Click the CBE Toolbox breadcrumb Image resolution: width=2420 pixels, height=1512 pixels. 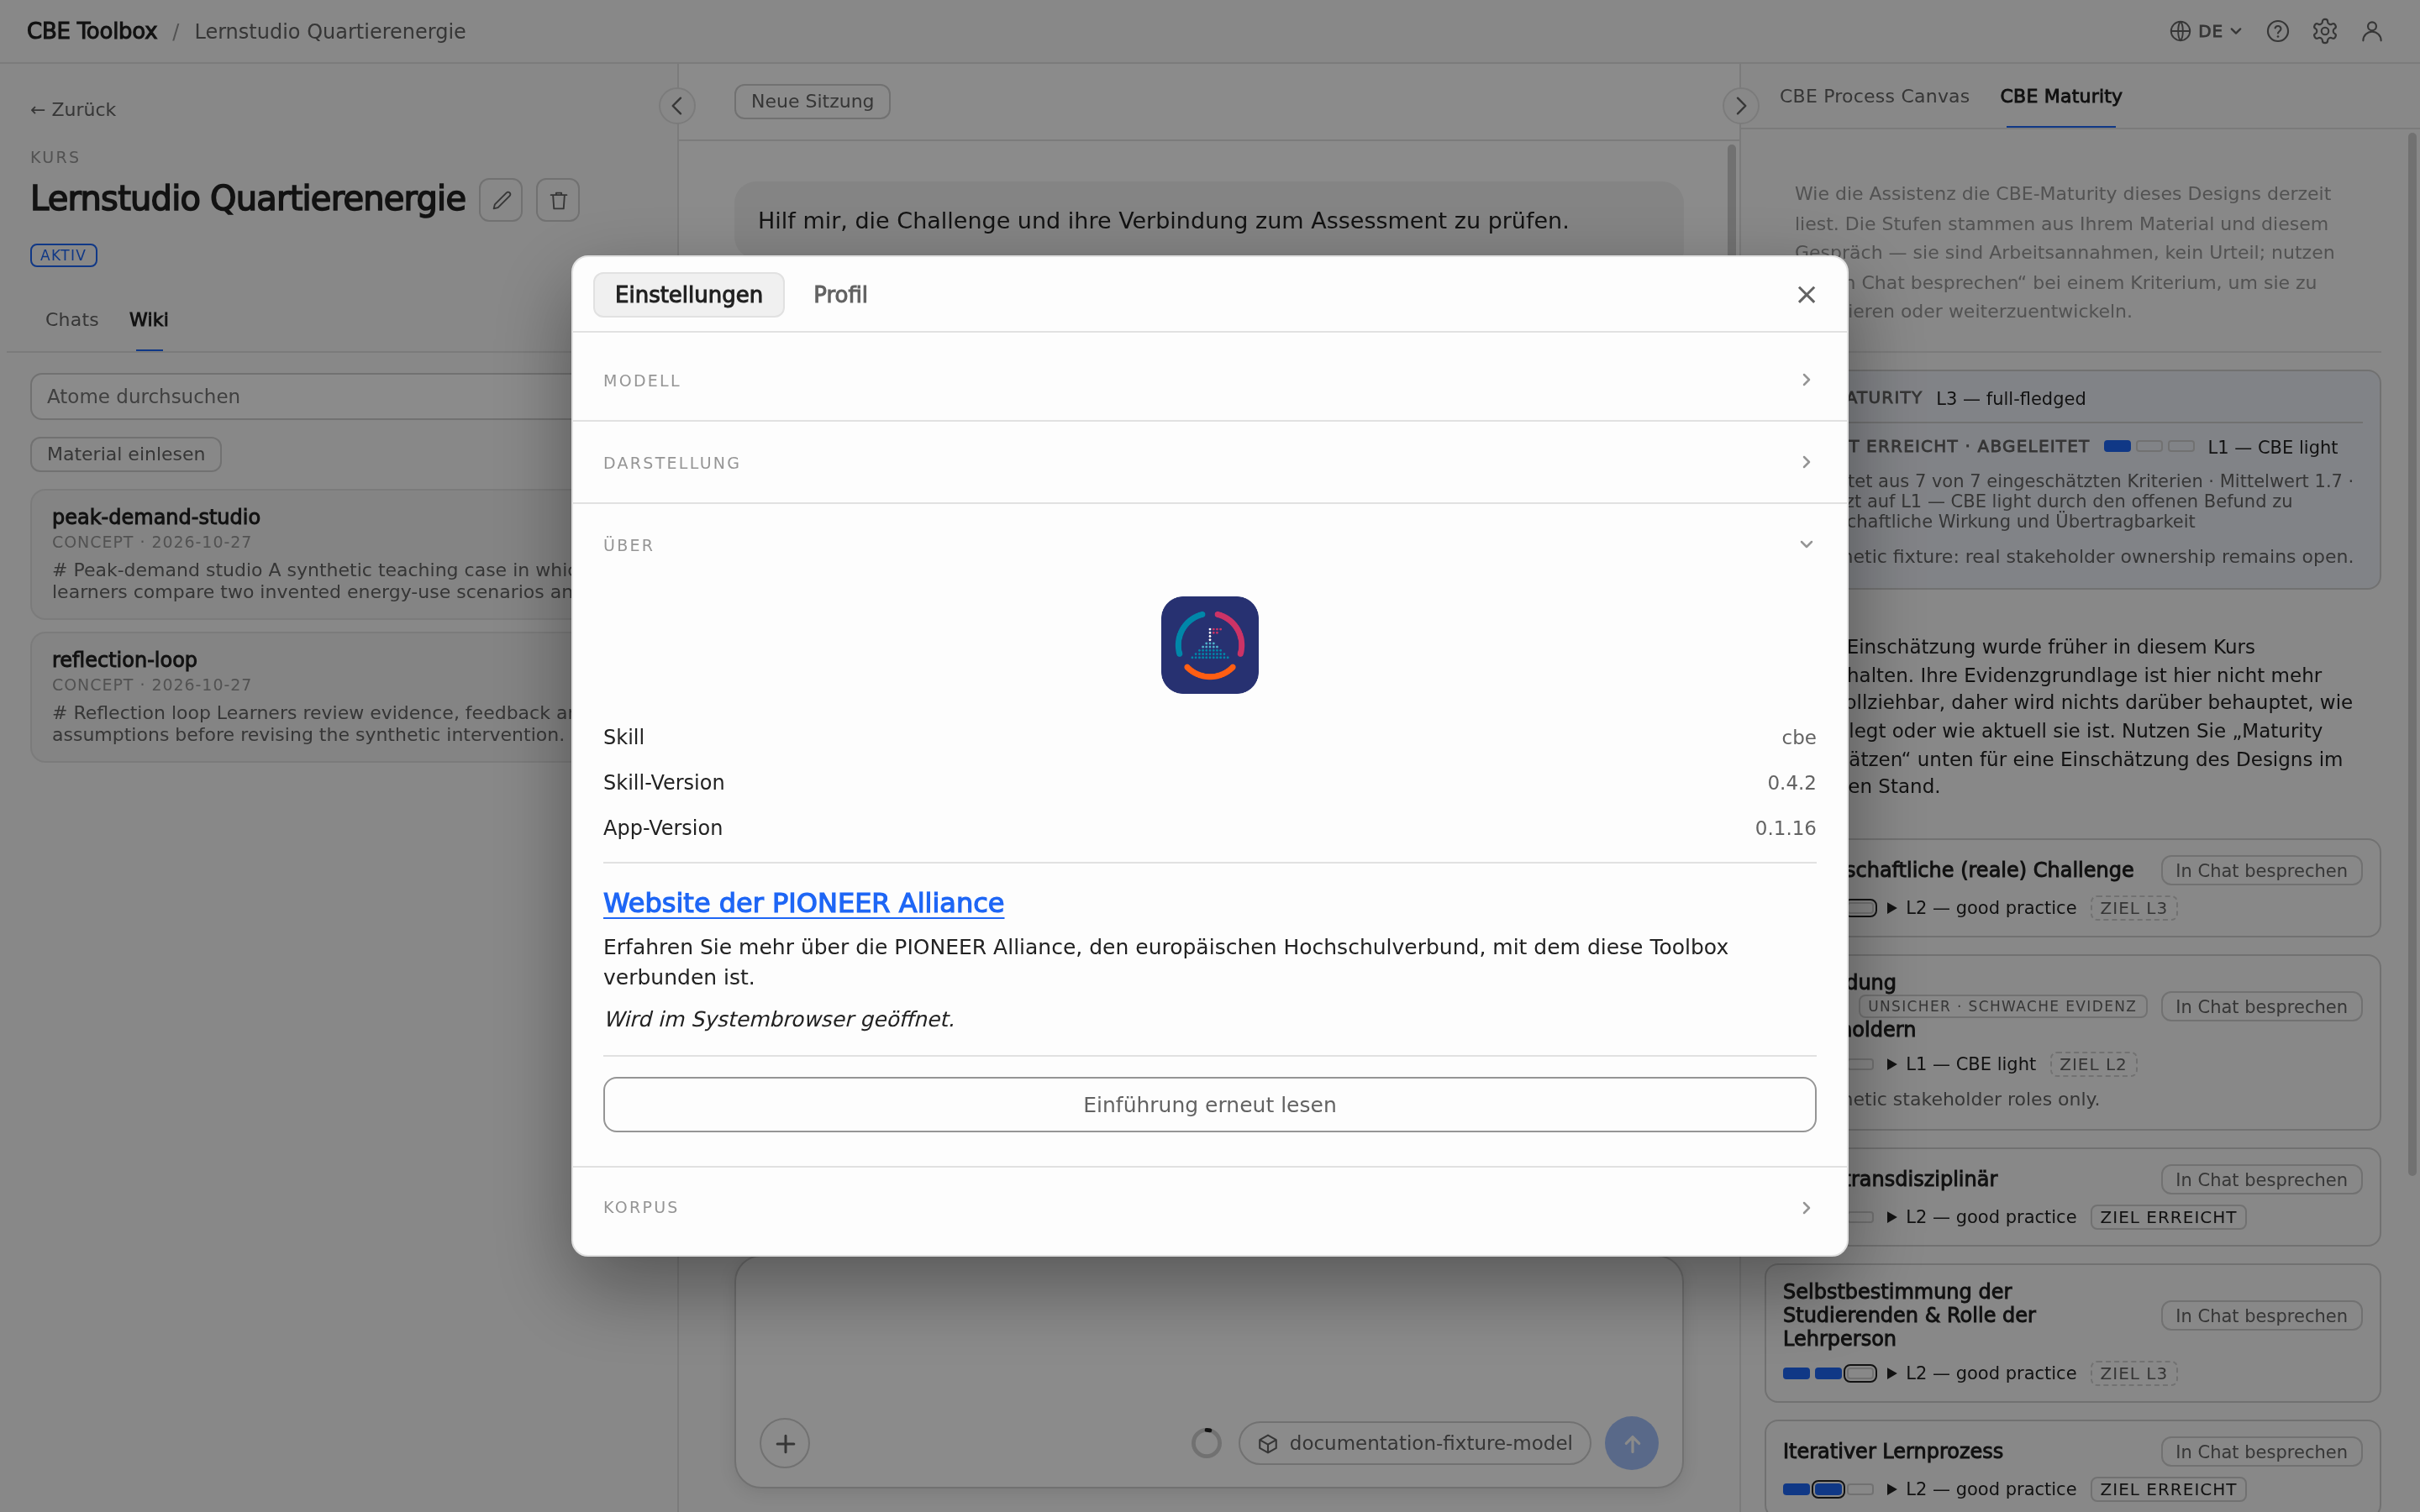92,31
